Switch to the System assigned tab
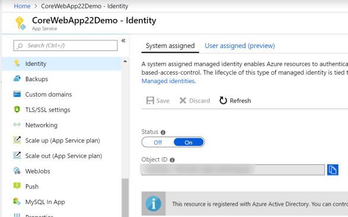 [x=170, y=46]
